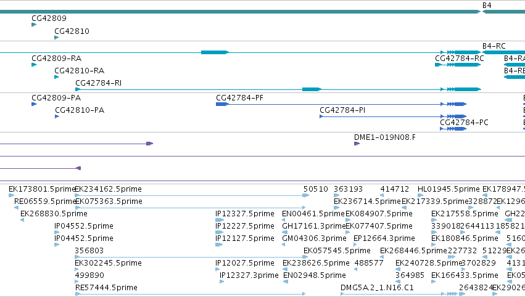Click EST label EK268830.5prime
This screenshot has height=297, width=525.
pyautogui.click(x=54, y=214)
